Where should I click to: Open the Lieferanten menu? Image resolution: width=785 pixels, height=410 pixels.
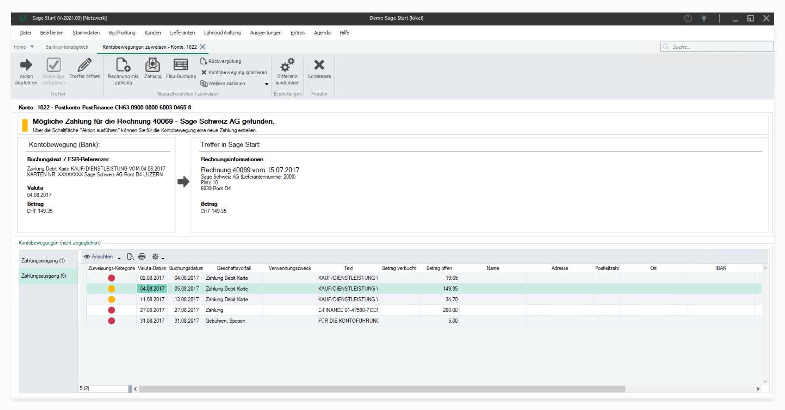point(182,33)
